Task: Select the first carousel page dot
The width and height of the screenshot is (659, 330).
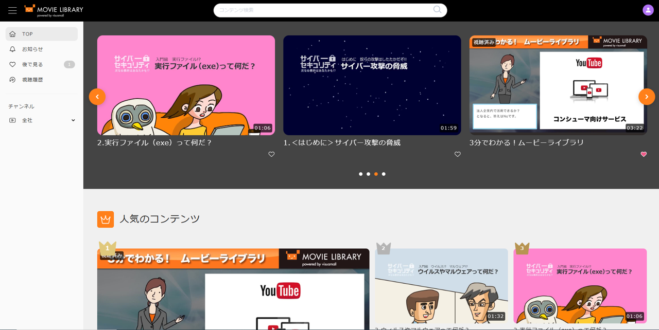Action: [361, 174]
